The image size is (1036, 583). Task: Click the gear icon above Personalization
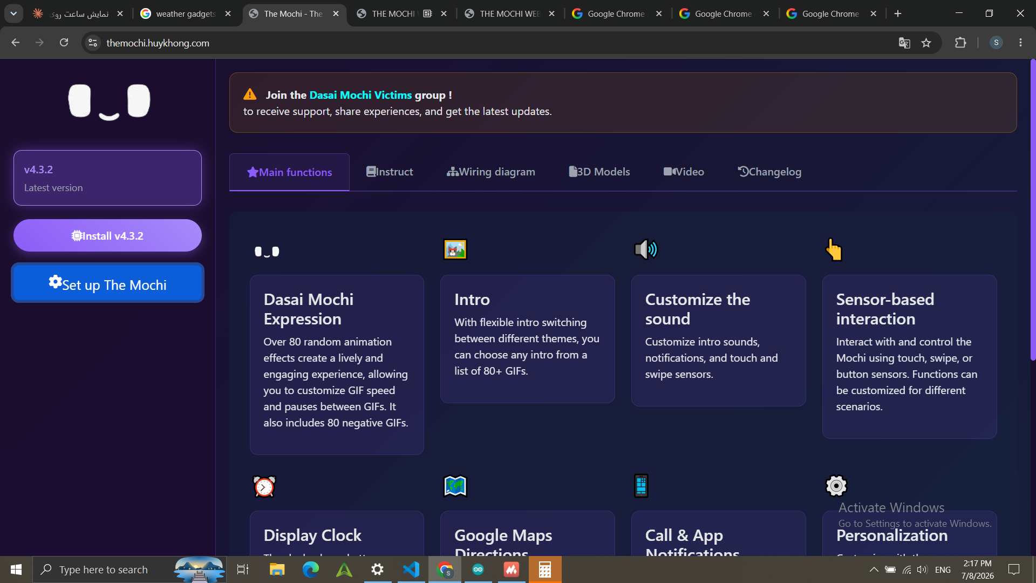[x=836, y=486]
